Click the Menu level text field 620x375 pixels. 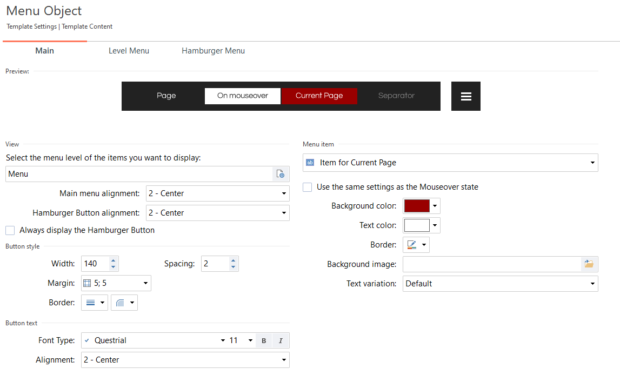pos(139,175)
